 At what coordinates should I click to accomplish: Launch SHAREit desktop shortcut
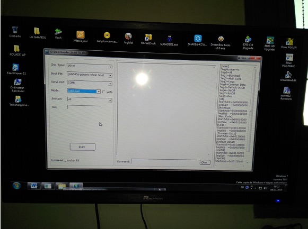tap(197, 40)
